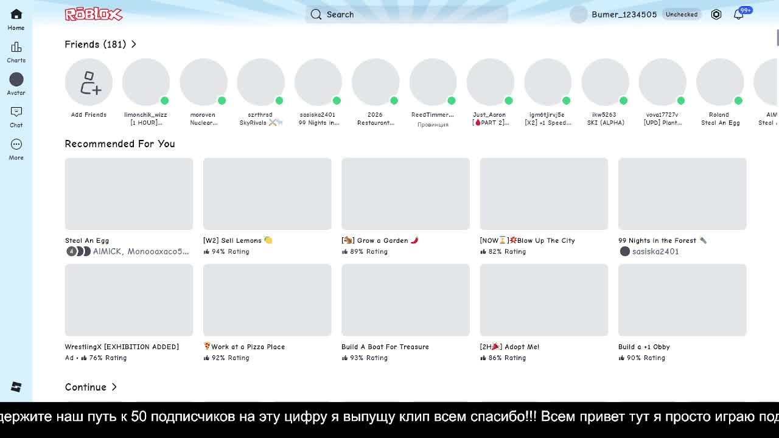Open friend Roland's avatar

tap(719, 83)
